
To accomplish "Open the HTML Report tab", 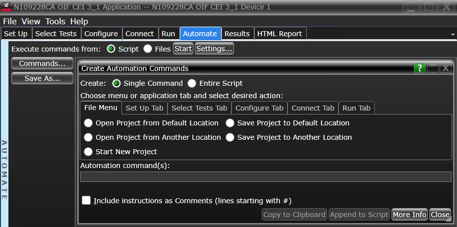I will tap(280, 34).
